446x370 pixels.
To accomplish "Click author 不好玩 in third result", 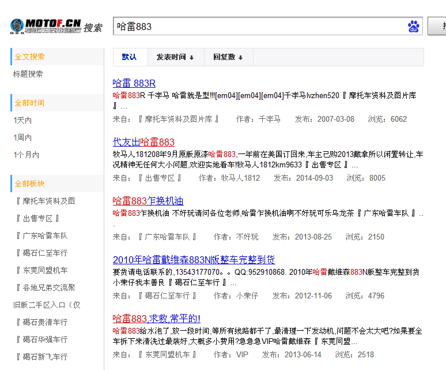I will pyautogui.click(x=247, y=237).
